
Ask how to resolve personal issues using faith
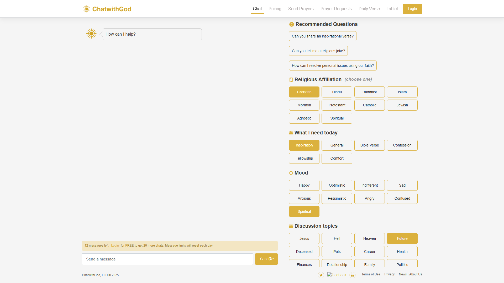point(333,66)
